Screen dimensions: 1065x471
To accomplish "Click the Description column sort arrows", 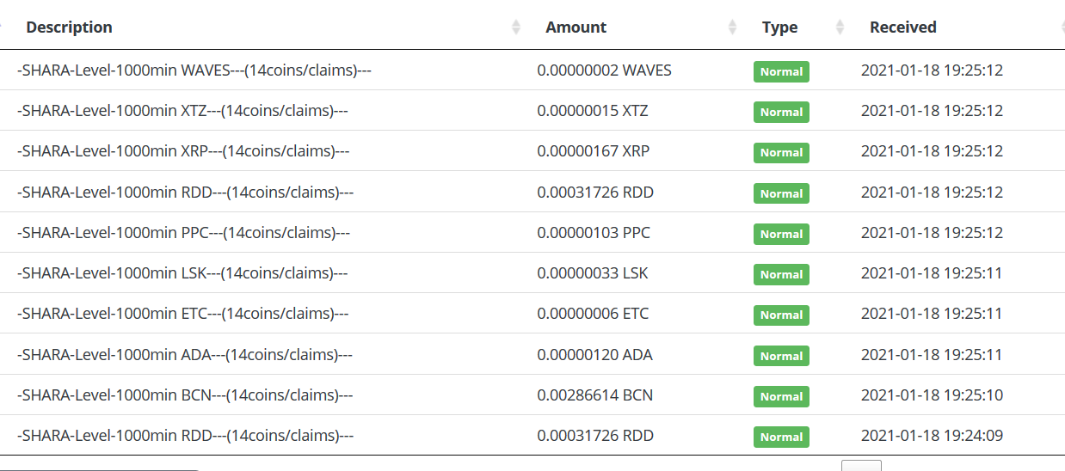I will point(516,28).
